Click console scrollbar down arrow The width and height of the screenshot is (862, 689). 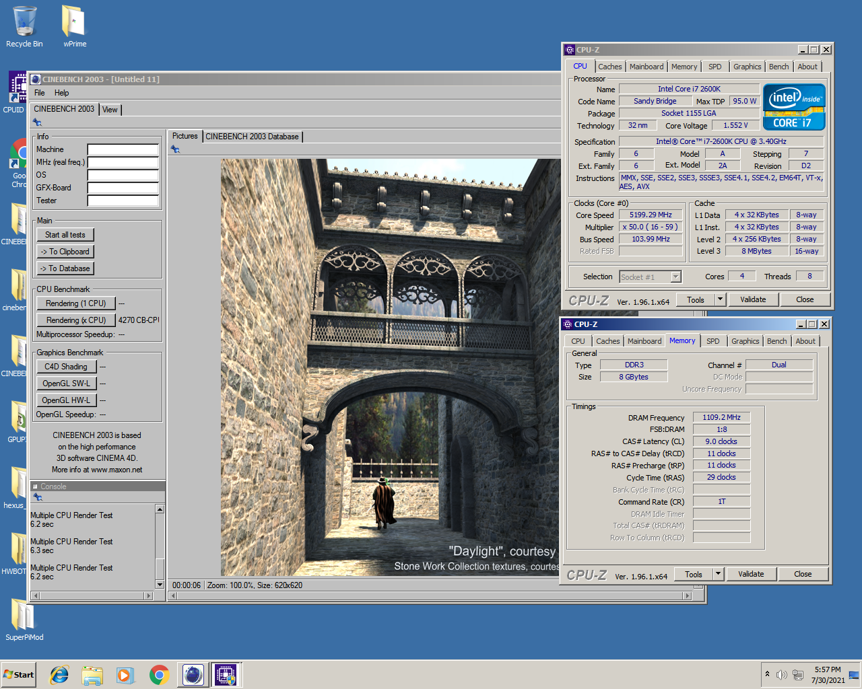160,584
